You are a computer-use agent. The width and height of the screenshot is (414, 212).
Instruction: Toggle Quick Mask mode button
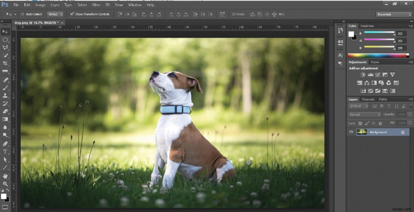5,207
